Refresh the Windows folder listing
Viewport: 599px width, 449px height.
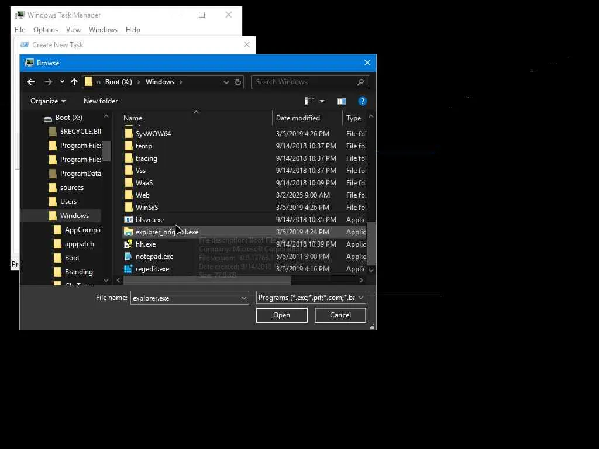237,82
